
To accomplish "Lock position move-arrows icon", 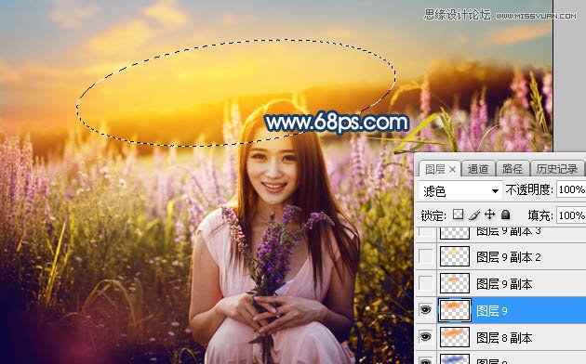I will [489, 214].
